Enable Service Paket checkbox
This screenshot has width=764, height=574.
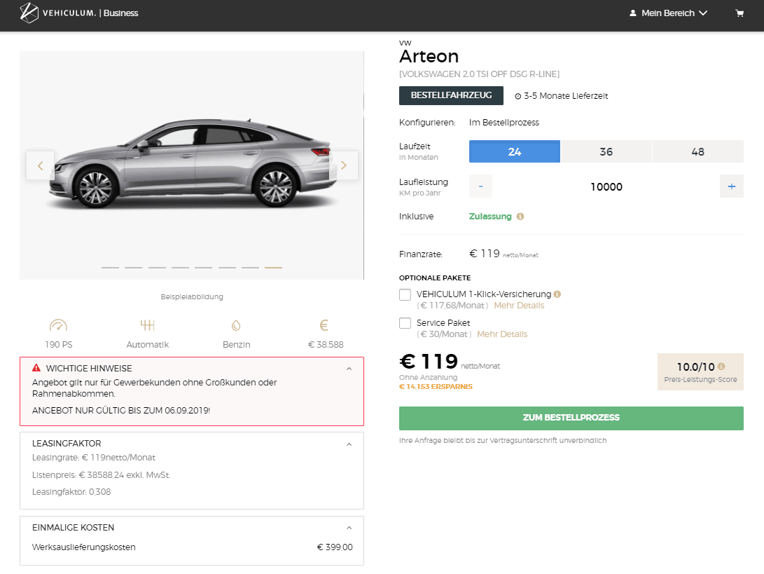point(405,323)
